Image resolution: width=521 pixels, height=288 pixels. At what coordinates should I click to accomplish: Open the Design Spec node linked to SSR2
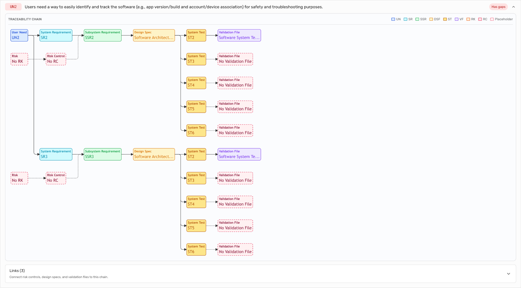tap(154, 35)
